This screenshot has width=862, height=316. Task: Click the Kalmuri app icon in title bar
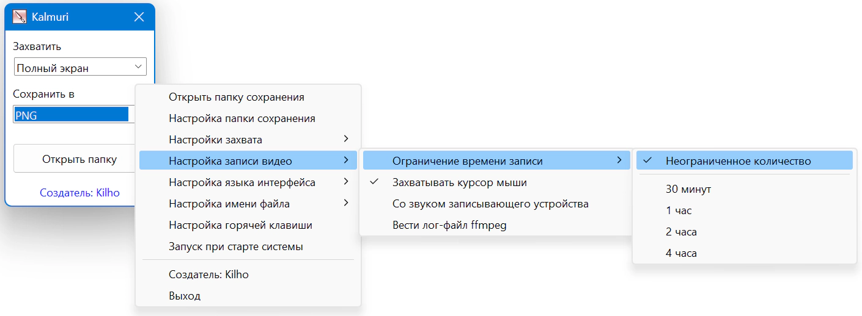click(x=20, y=17)
